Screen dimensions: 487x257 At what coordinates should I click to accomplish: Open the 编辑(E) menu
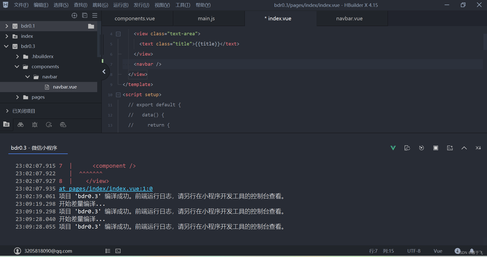41,5
